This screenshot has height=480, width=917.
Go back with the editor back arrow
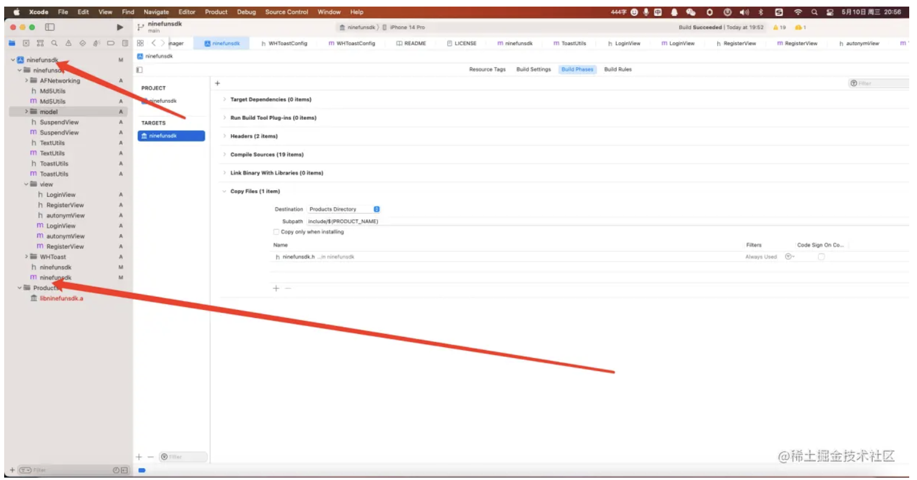(x=154, y=43)
